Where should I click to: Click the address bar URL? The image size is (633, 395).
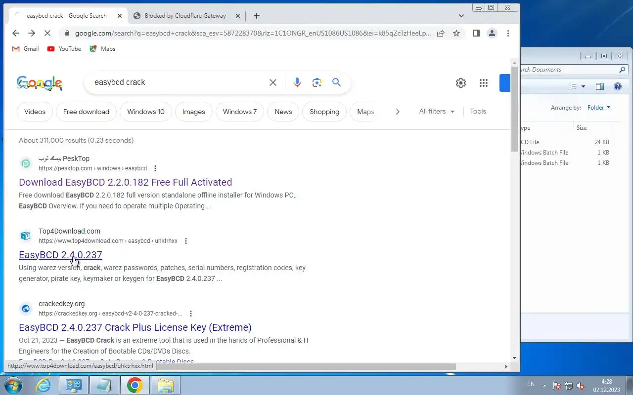[x=252, y=33]
